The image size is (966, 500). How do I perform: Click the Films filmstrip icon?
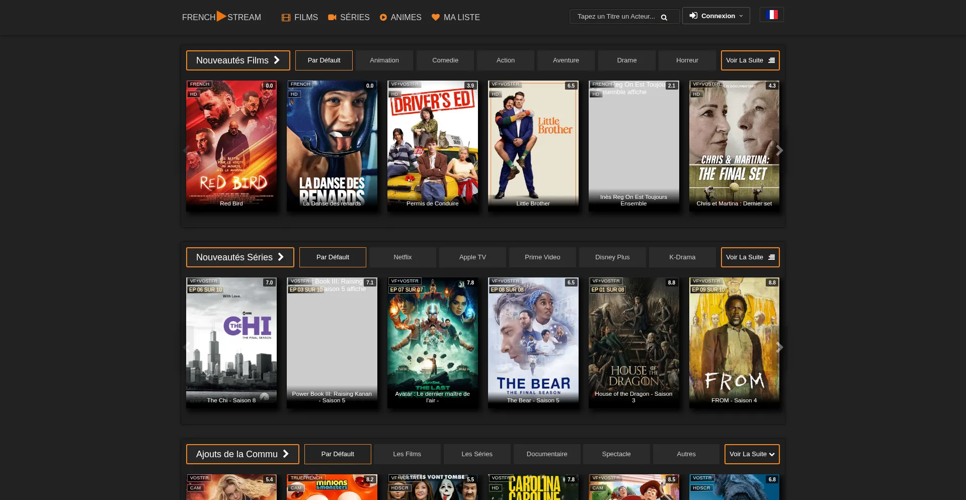click(286, 18)
